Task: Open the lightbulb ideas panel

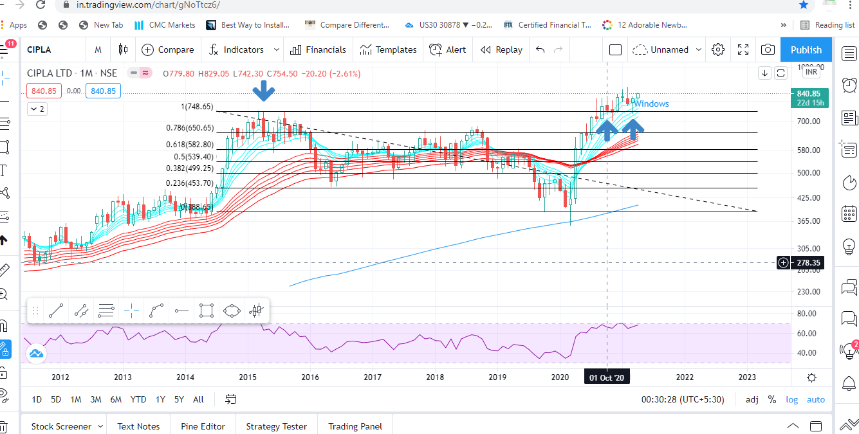Action: click(x=849, y=246)
